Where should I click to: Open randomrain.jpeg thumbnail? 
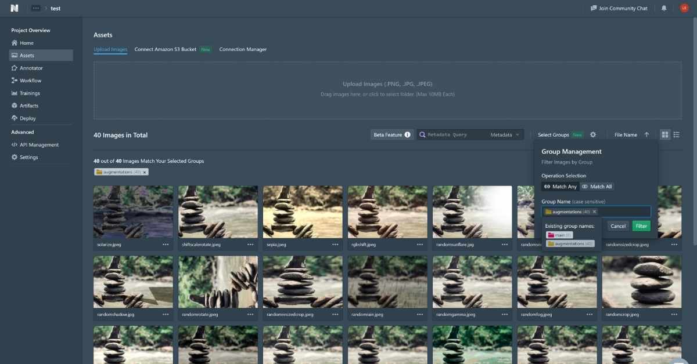[387, 282]
